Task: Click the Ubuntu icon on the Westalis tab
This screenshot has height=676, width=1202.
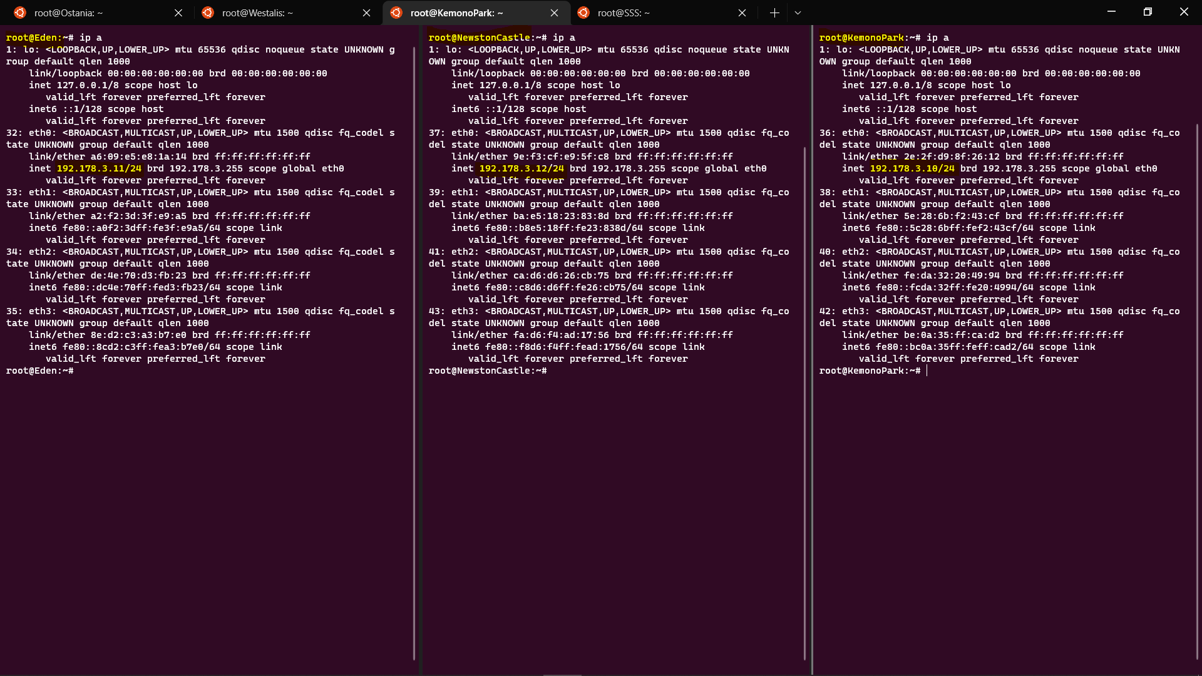Action: 208,13
